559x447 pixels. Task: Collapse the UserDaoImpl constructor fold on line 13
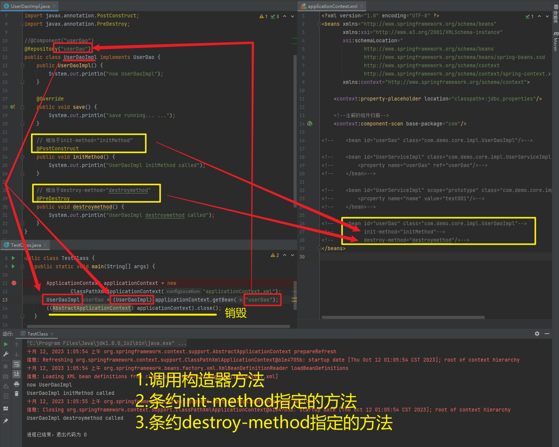click(22, 65)
